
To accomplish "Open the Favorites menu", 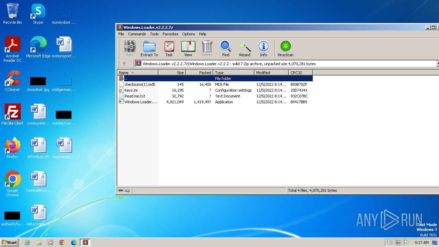I will click(170, 34).
